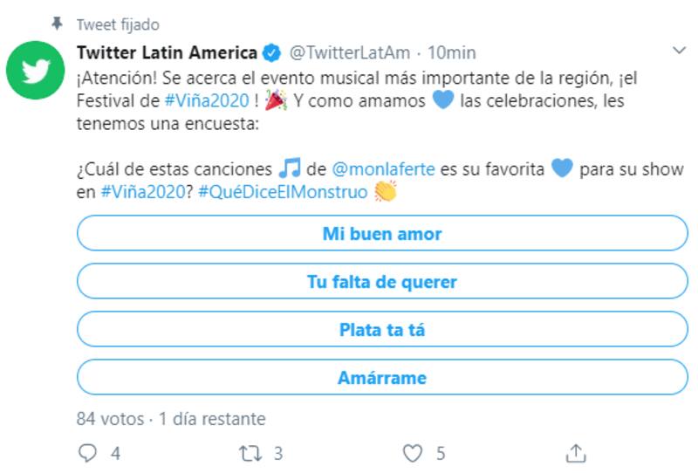Click the 10min tweet timestamp
Viewport: 698px width, 473px height.
point(451,51)
